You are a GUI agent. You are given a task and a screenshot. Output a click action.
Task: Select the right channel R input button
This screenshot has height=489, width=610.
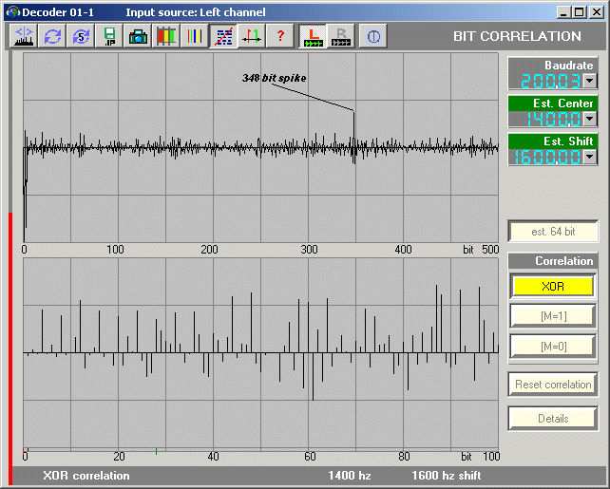coord(341,36)
